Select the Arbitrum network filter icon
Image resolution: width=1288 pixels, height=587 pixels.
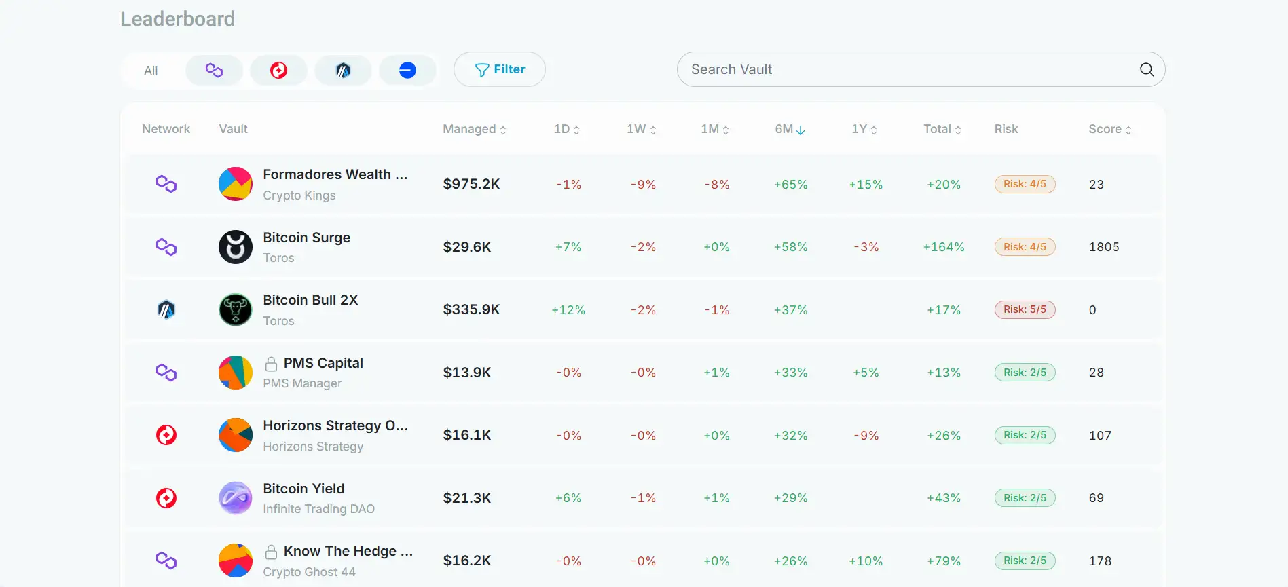click(x=343, y=70)
